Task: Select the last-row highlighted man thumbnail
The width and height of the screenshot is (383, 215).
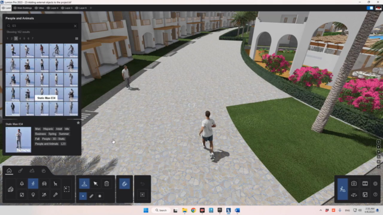Action: (13, 109)
